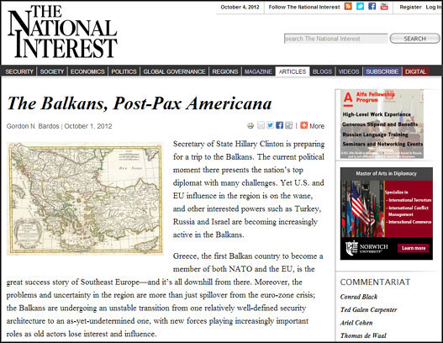Click Learn more on Norwich ad
The width and height of the screenshot is (443, 343).
(x=414, y=248)
